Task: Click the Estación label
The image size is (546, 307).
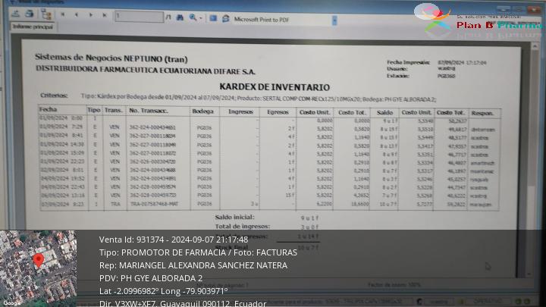Action: [x=398, y=76]
